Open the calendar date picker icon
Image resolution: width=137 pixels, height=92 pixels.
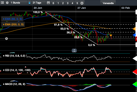48,3
